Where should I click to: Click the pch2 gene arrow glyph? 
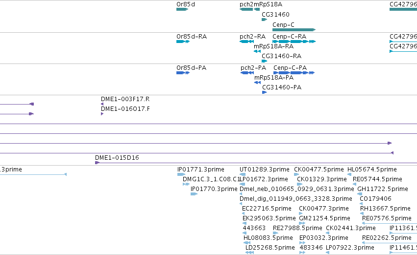246,10
